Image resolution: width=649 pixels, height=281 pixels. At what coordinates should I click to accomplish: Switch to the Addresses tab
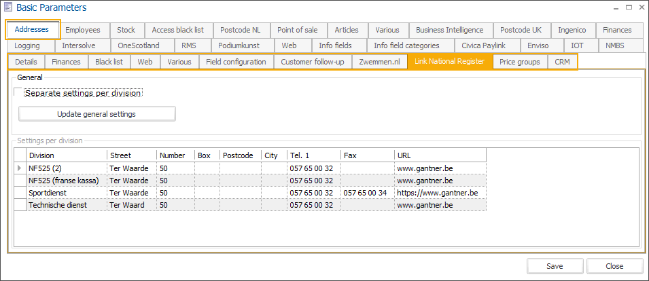33,29
